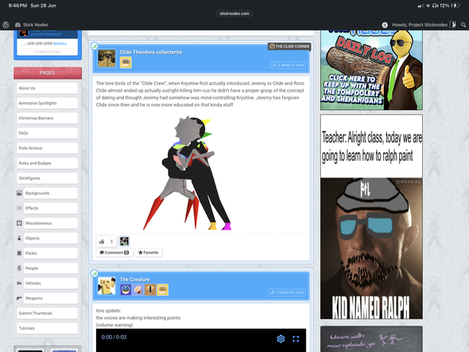Open the Roles and Badges page
Image resolution: width=469 pixels, height=352 pixels.
point(47,163)
